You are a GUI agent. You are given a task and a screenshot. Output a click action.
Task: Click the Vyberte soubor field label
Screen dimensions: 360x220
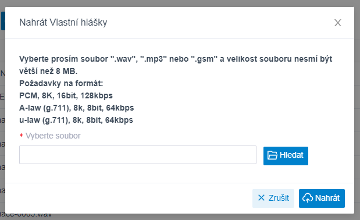pyautogui.click(x=53, y=136)
